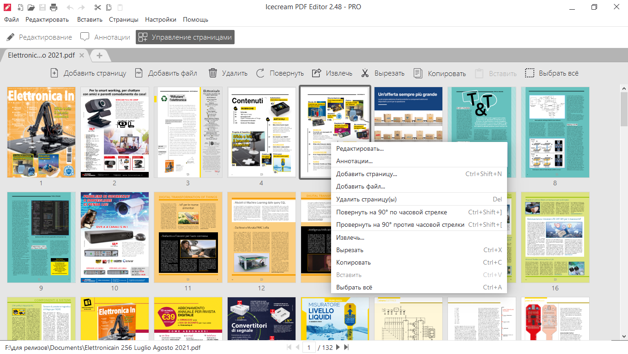Viewport: 628px width, 354px height.
Task: Open a new tab with plus button
Action: pos(99,55)
